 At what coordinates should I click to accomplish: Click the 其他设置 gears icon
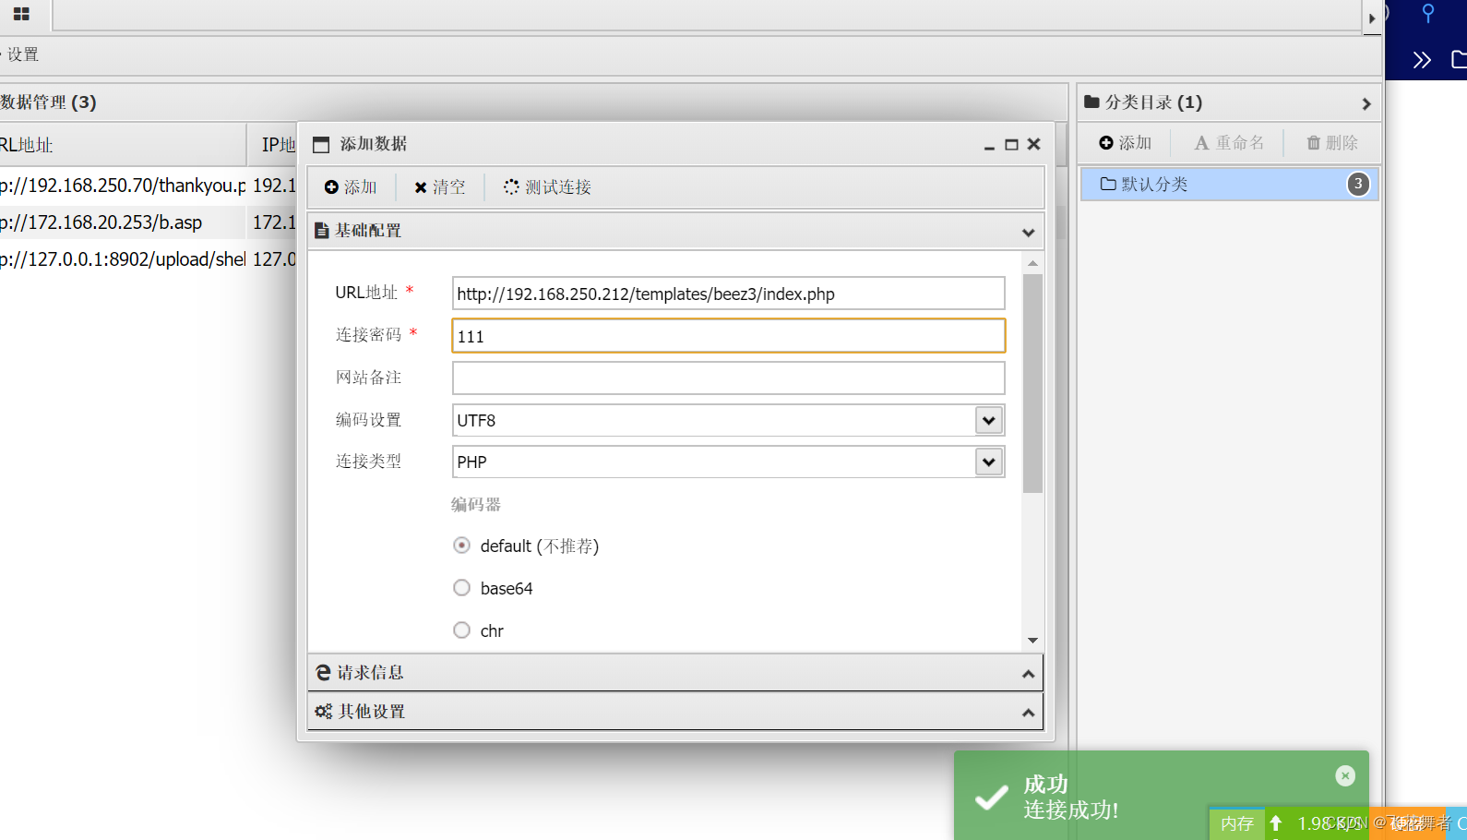[323, 712]
